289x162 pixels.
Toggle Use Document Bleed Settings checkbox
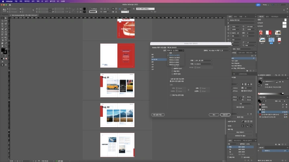pyautogui.click(x=171, y=81)
